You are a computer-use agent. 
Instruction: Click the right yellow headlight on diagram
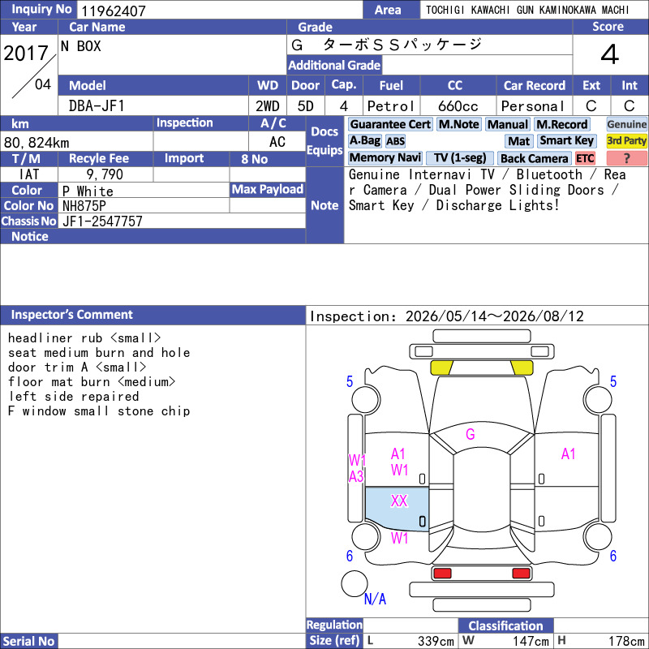tap(522, 367)
